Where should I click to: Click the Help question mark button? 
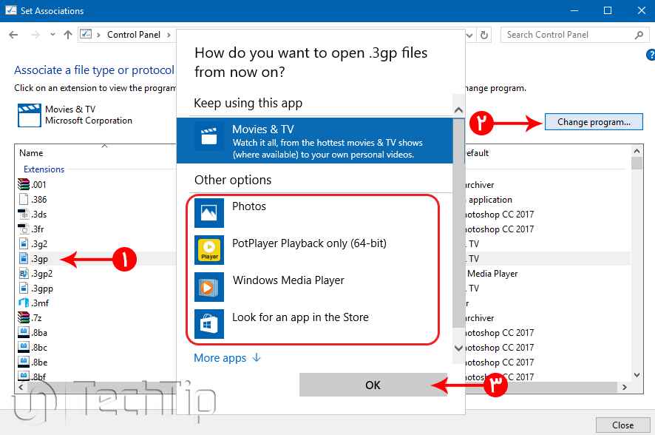(x=651, y=55)
